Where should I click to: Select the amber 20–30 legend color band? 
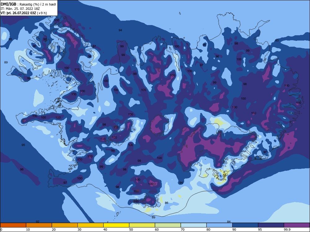(x=65, y=225)
